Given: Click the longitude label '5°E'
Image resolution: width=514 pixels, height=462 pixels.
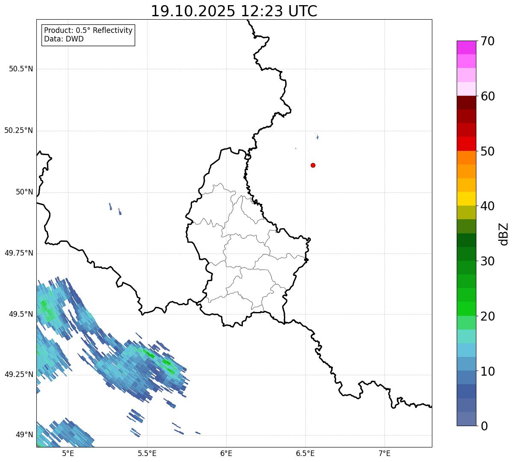Looking at the screenshot, I should click(x=68, y=453).
